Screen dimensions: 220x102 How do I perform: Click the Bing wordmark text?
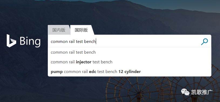[x=30, y=41]
